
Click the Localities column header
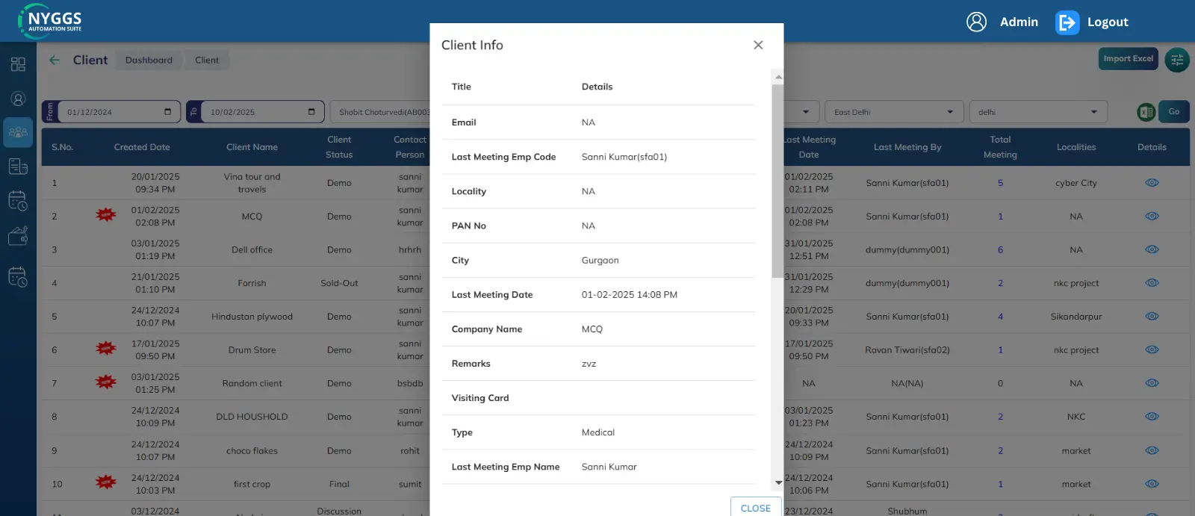tap(1076, 147)
